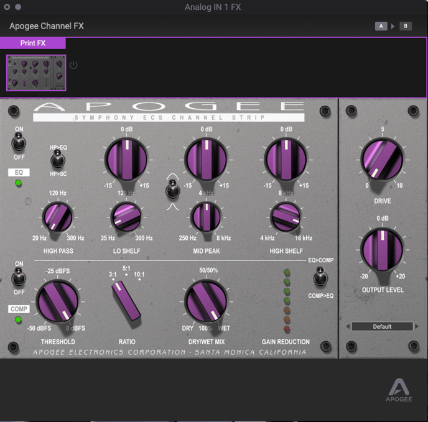
Task: Adjust the Mid Peak frequency knob
Action: (207, 217)
